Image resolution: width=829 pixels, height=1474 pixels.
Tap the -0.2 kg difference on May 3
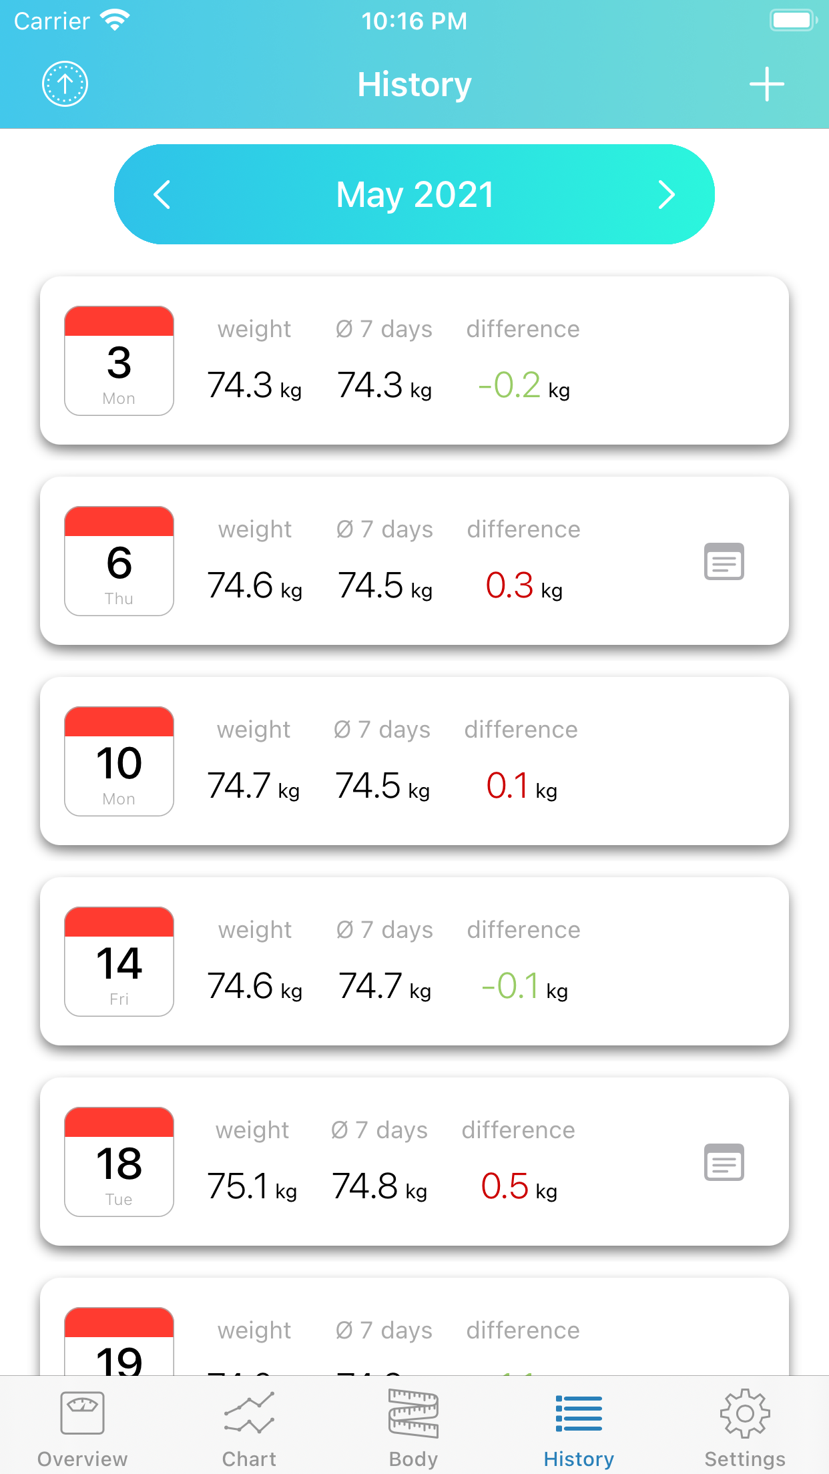tap(523, 385)
